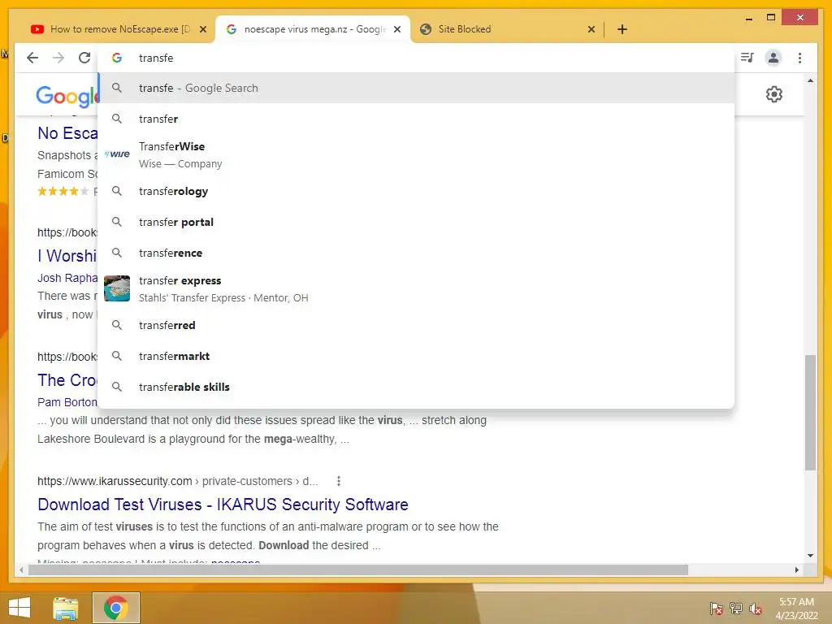Select the 'transference' suggestion
The height and width of the screenshot is (624, 832).
(x=417, y=253)
